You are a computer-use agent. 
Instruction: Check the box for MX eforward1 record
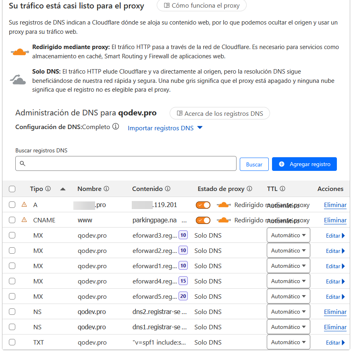tap(12, 266)
